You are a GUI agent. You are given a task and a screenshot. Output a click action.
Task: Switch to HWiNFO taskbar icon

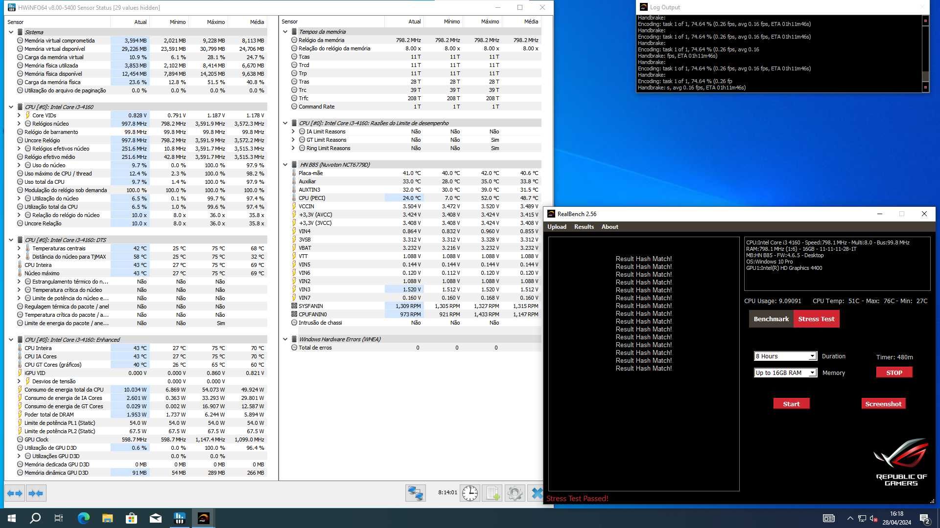179,518
